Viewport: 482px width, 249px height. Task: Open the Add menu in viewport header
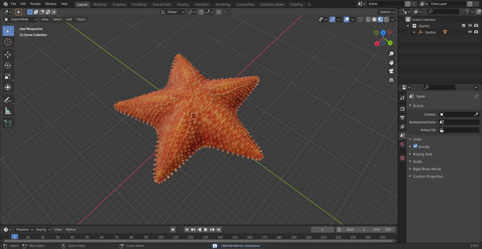pyautogui.click(x=69, y=19)
